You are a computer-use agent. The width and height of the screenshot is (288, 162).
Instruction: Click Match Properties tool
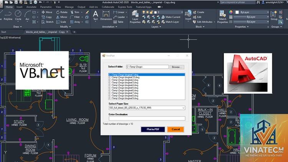pos(223,17)
